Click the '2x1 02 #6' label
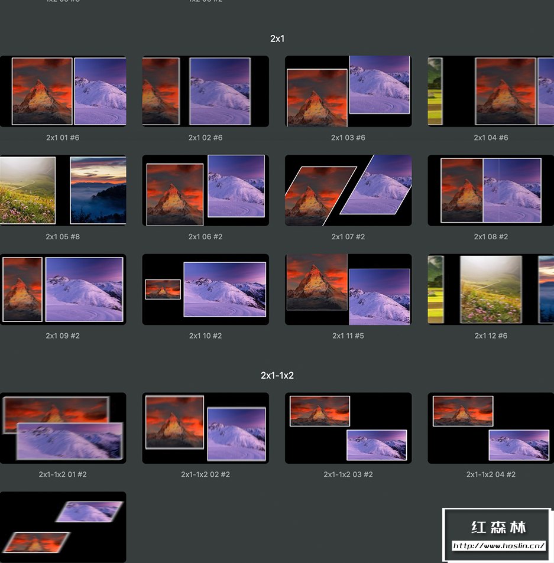This screenshot has width=554, height=563. (x=206, y=138)
